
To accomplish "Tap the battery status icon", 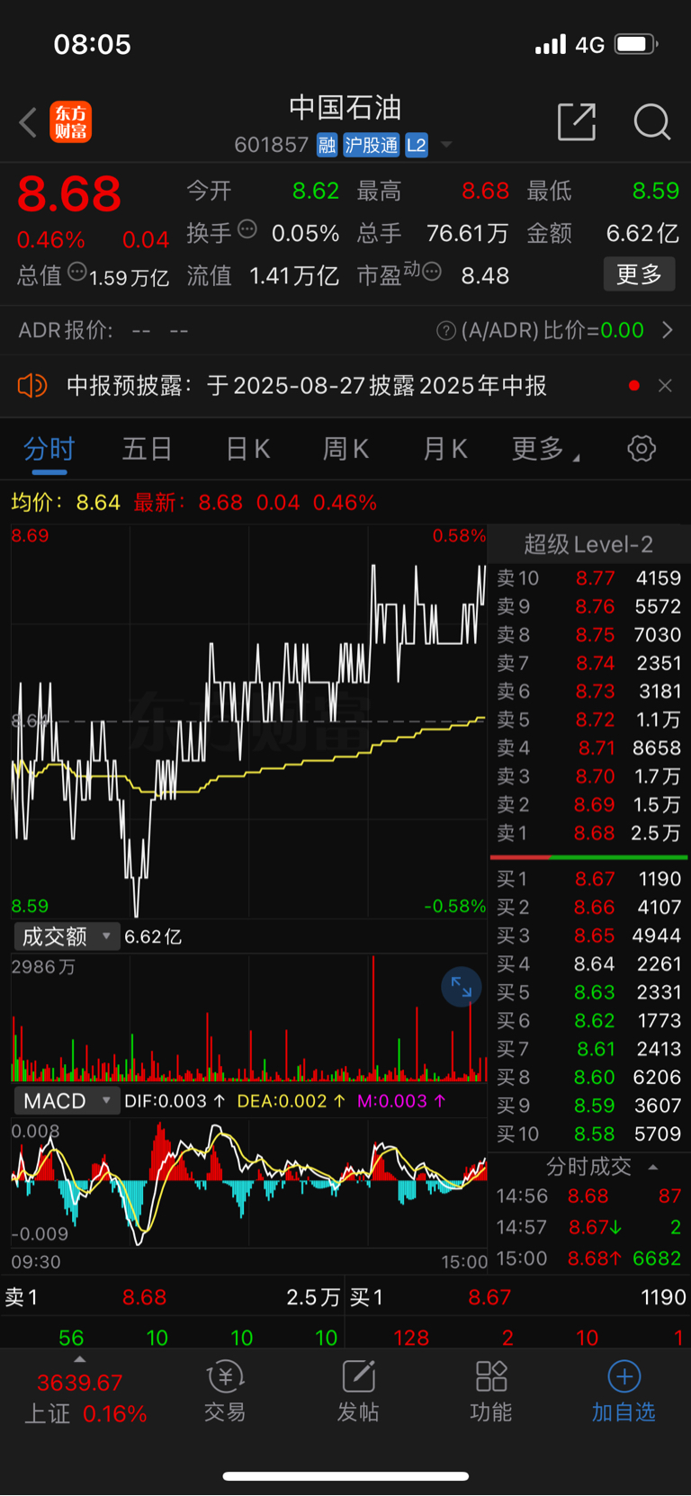I will tap(636, 44).
